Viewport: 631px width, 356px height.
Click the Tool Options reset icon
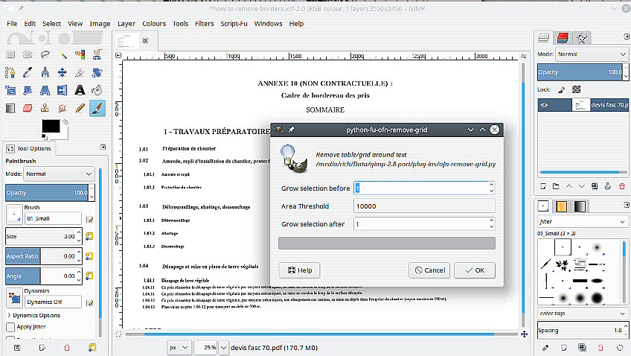92,347
